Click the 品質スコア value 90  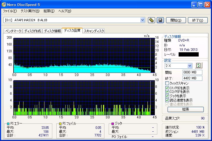[203, 118]
